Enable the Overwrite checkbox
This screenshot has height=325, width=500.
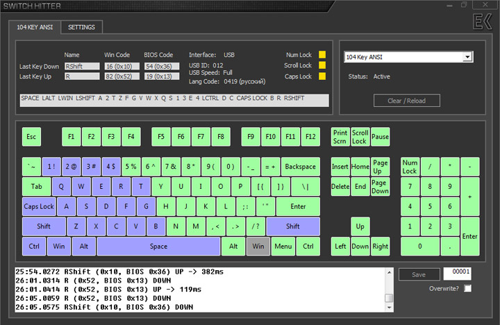click(x=467, y=288)
